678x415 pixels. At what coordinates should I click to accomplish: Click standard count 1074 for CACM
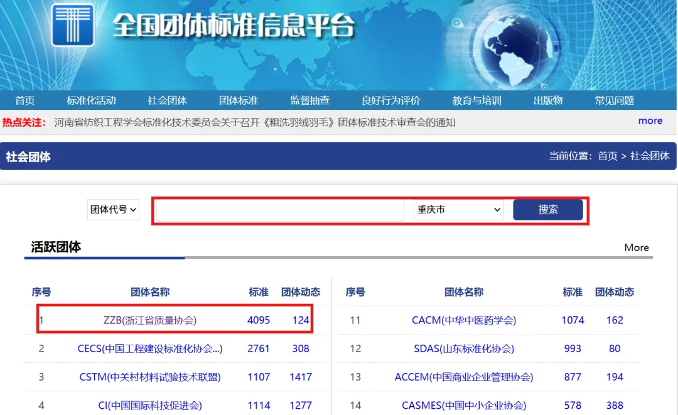[x=573, y=320]
